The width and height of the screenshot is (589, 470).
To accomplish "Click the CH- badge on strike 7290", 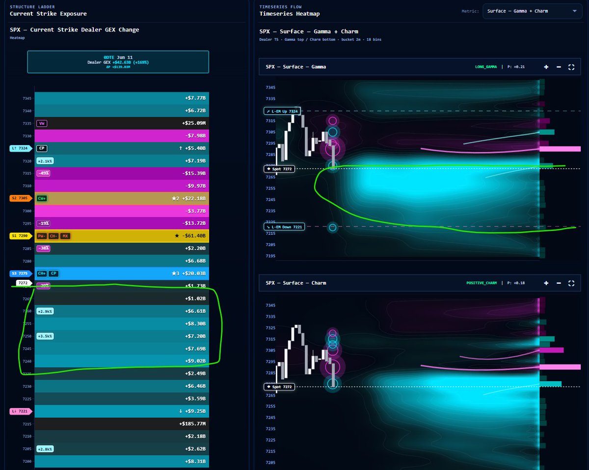I will click(x=54, y=236).
